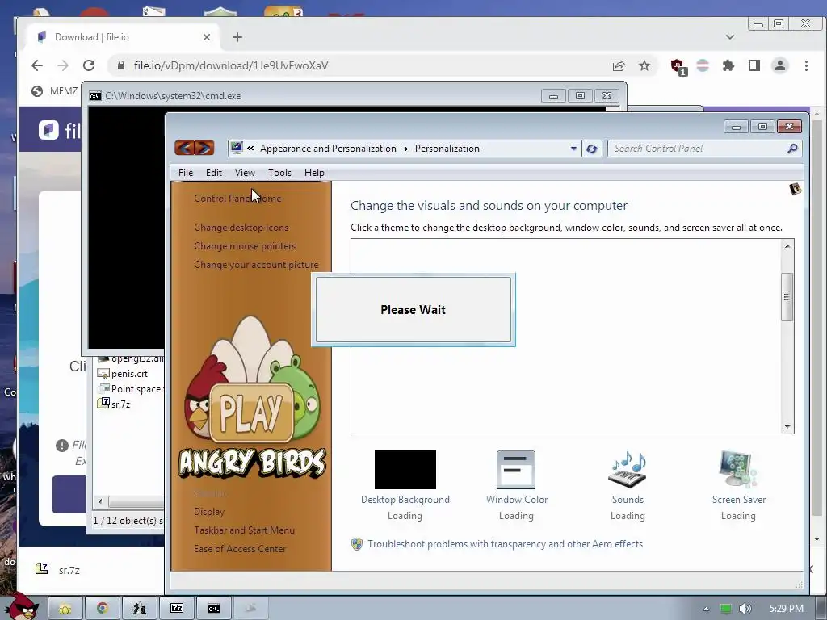
Task: Click the shield icon beside Troubleshoot link
Action: [x=357, y=544]
